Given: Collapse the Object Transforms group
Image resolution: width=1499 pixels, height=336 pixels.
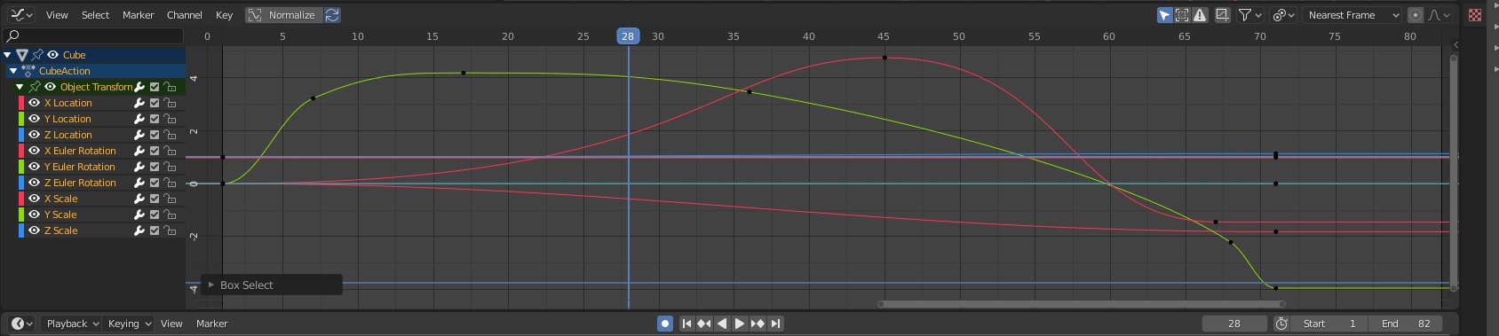Looking at the screenshot, I should (x=20, y=87).
